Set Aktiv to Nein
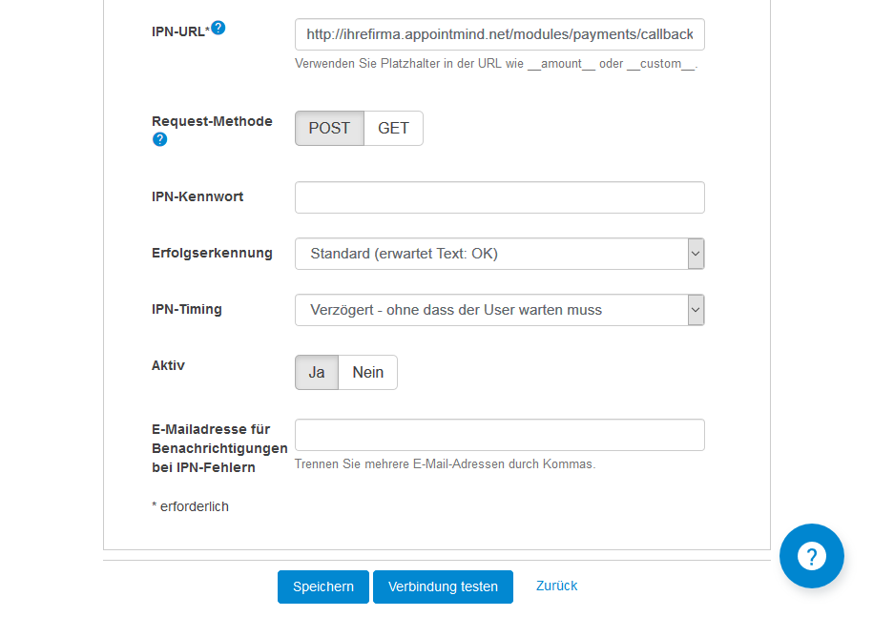The height and width of the screenshot is (617, 873). (368, 372)
